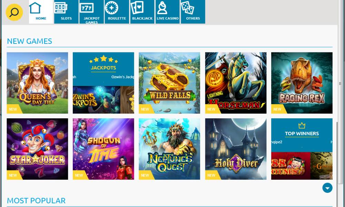The image size is (345, 207).
Task: Click the New Games section heading
Action: click(x=29, y=41)
